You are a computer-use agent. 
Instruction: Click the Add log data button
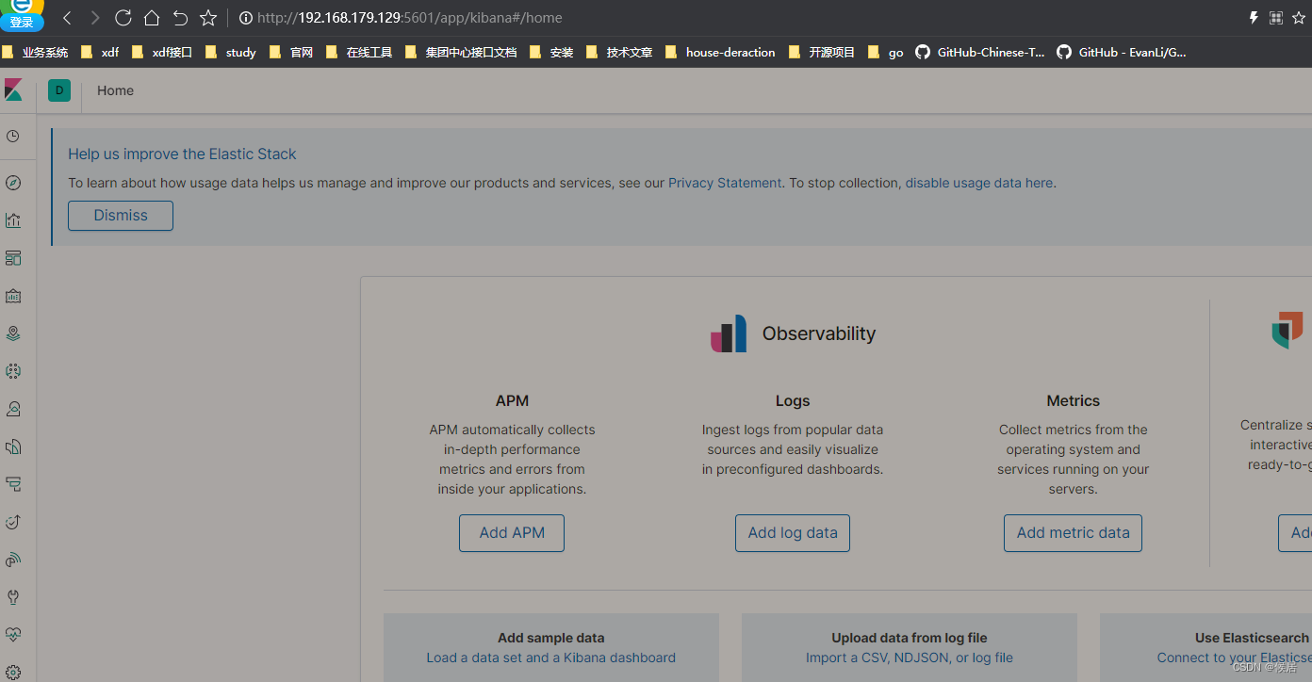(793, 532)
